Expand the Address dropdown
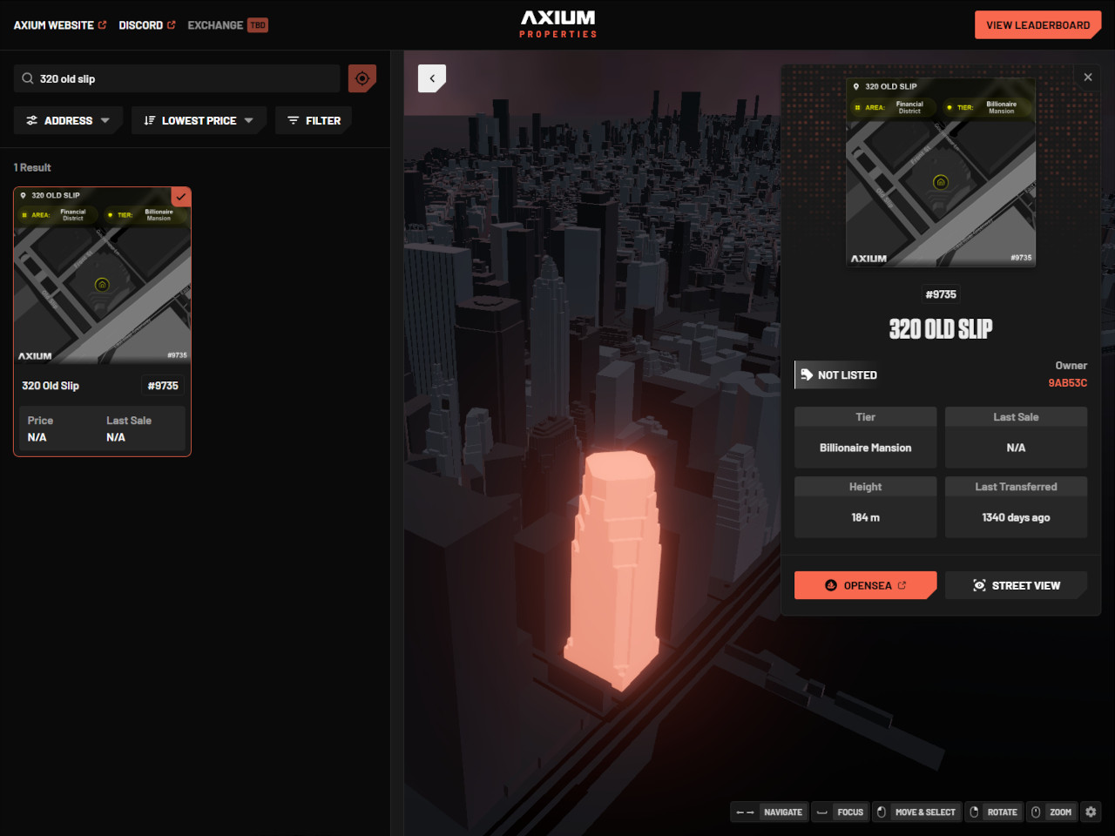The width and height of the screenshot is (1115, 836). (x=68, y=120)
